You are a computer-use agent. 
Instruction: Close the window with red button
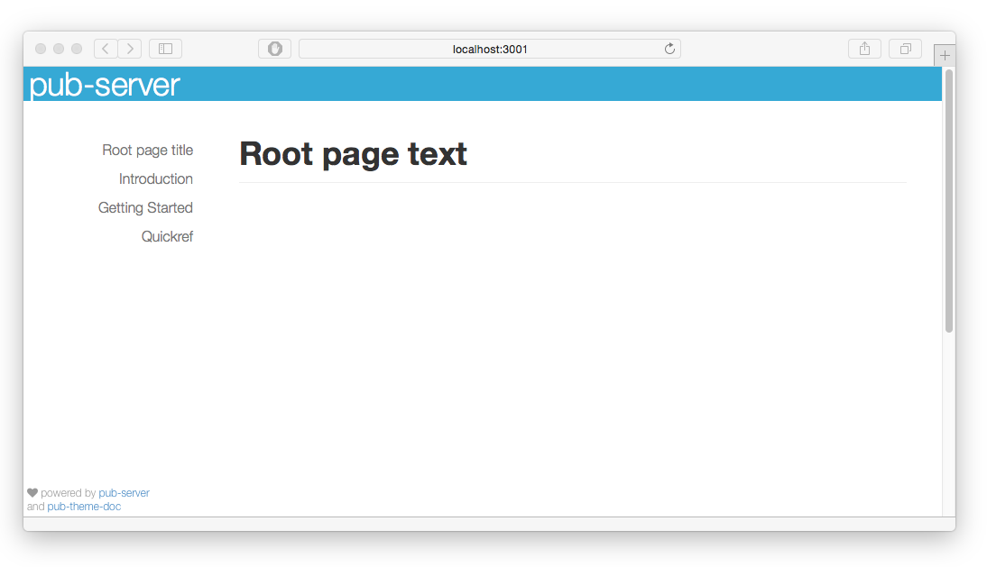pyautogui.click(x=41, y=49)
